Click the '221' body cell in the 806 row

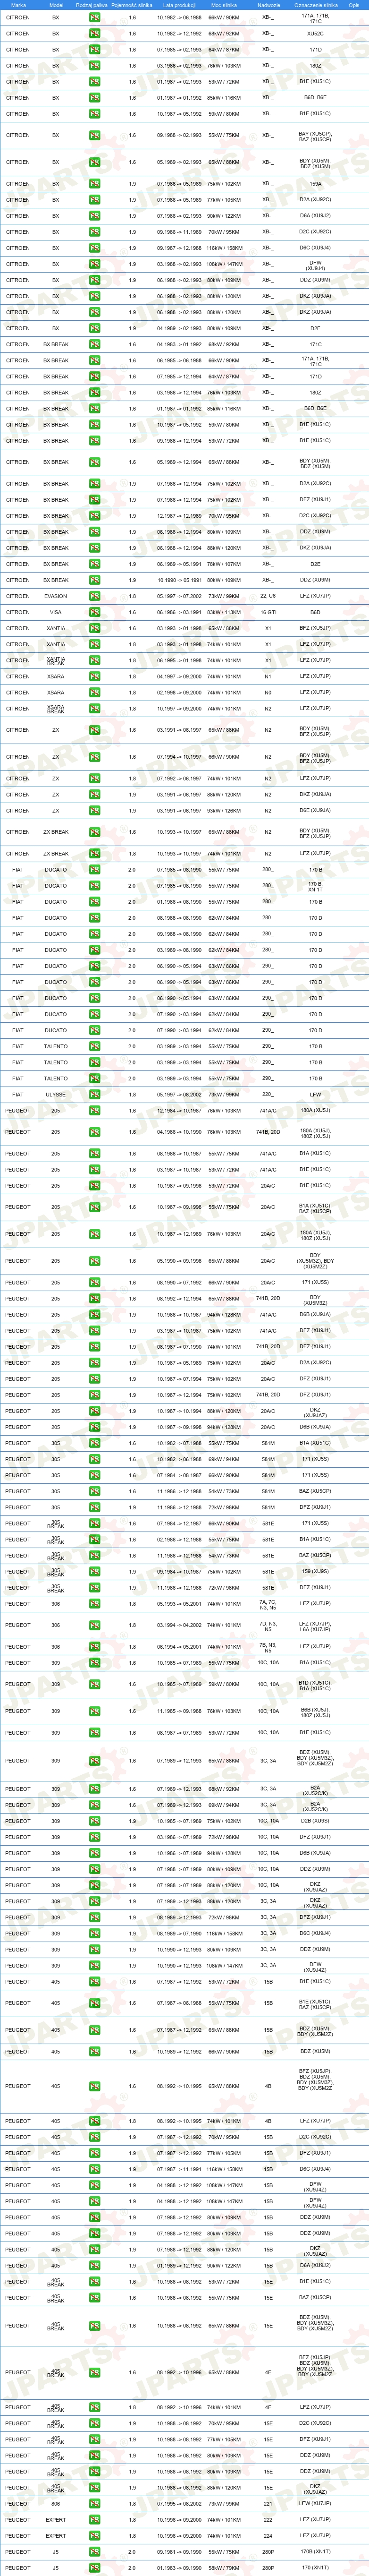click(268, 2504)
